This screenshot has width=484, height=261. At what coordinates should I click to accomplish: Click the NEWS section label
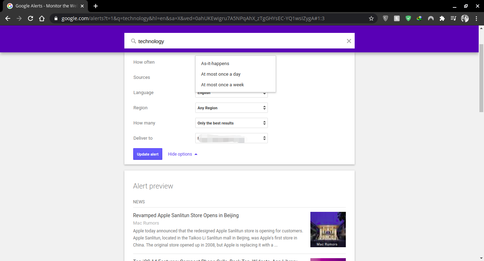(139, 202)
